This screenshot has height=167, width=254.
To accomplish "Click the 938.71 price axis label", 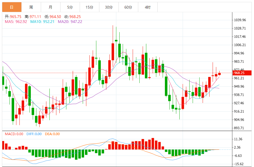I will tap(239, 95).
